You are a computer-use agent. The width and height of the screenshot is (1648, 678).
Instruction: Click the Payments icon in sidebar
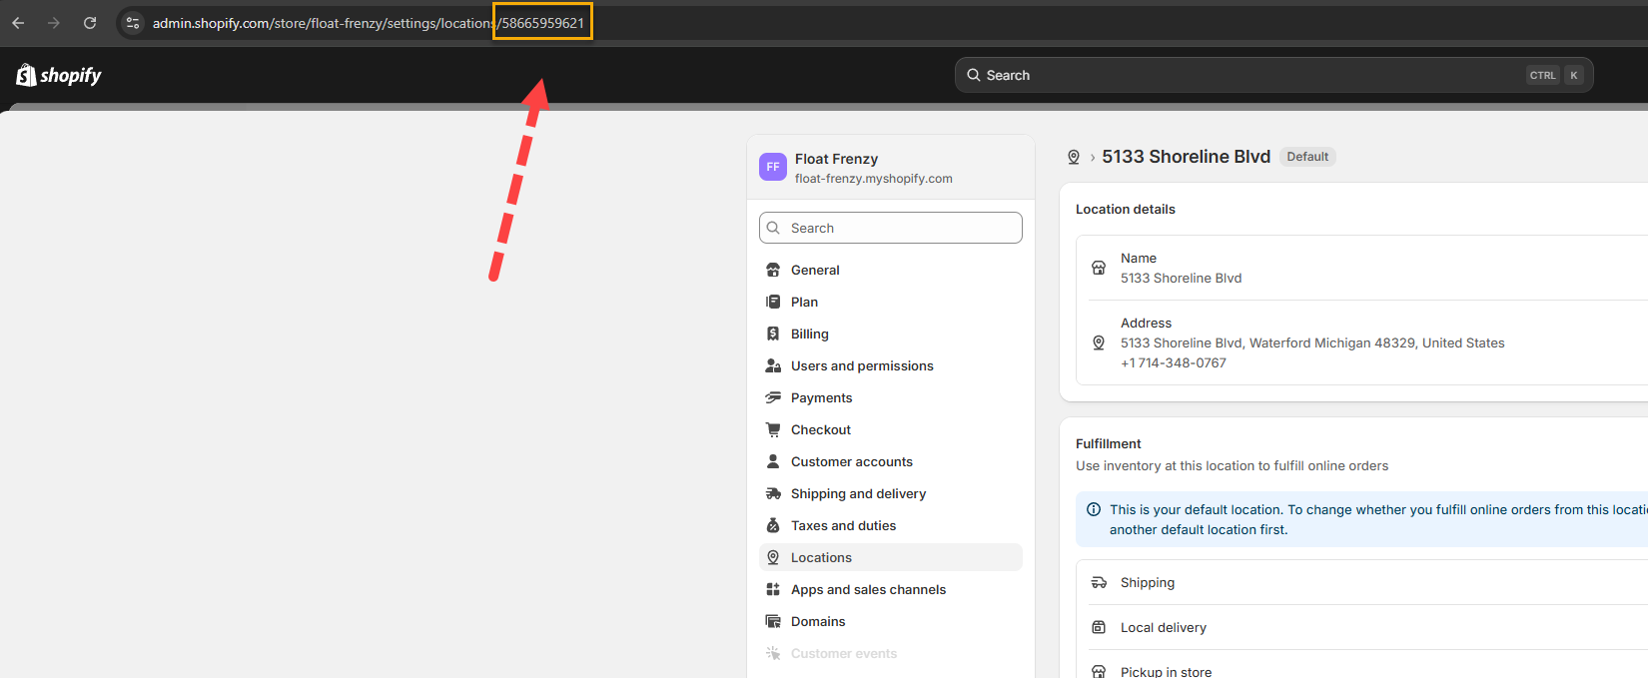point(773,397)
